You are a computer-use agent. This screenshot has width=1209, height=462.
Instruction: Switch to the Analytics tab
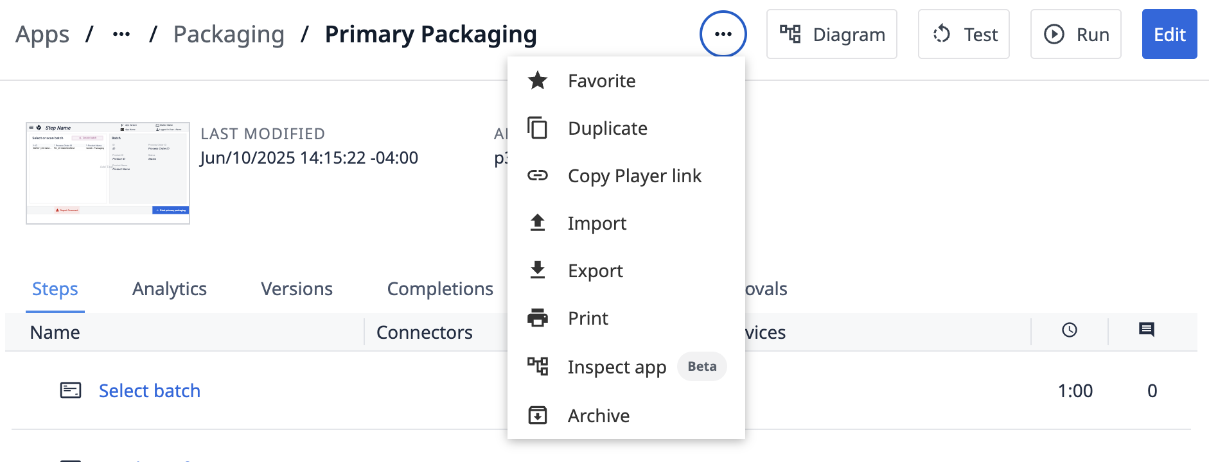point(170,289)
